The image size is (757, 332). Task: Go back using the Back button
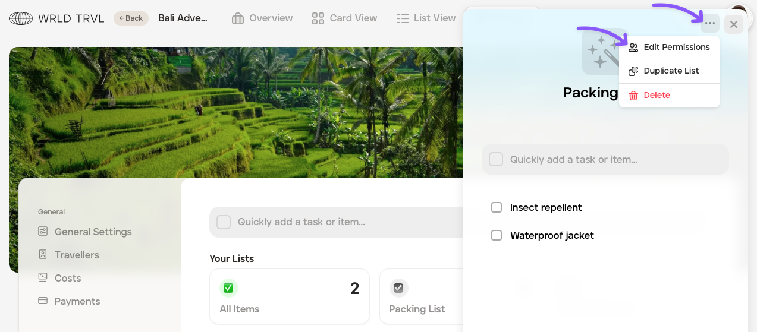coord(131,18)
